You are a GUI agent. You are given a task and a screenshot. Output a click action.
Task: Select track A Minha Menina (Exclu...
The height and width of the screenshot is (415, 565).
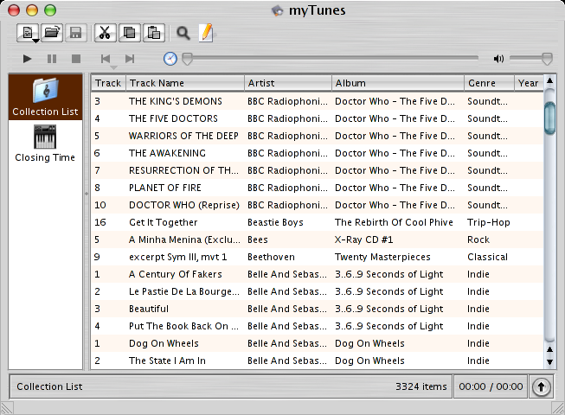pyautogui.click(x=317, y=239)
